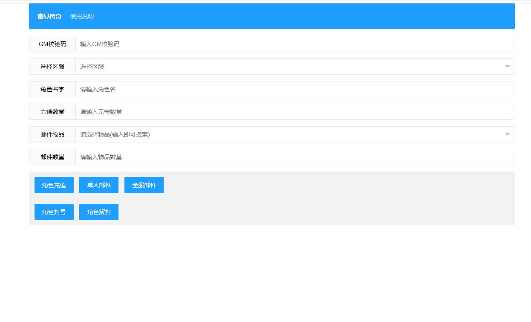Open the 选择区服 dropdown box
Screen dimensions: 531x322
point(290,67)
